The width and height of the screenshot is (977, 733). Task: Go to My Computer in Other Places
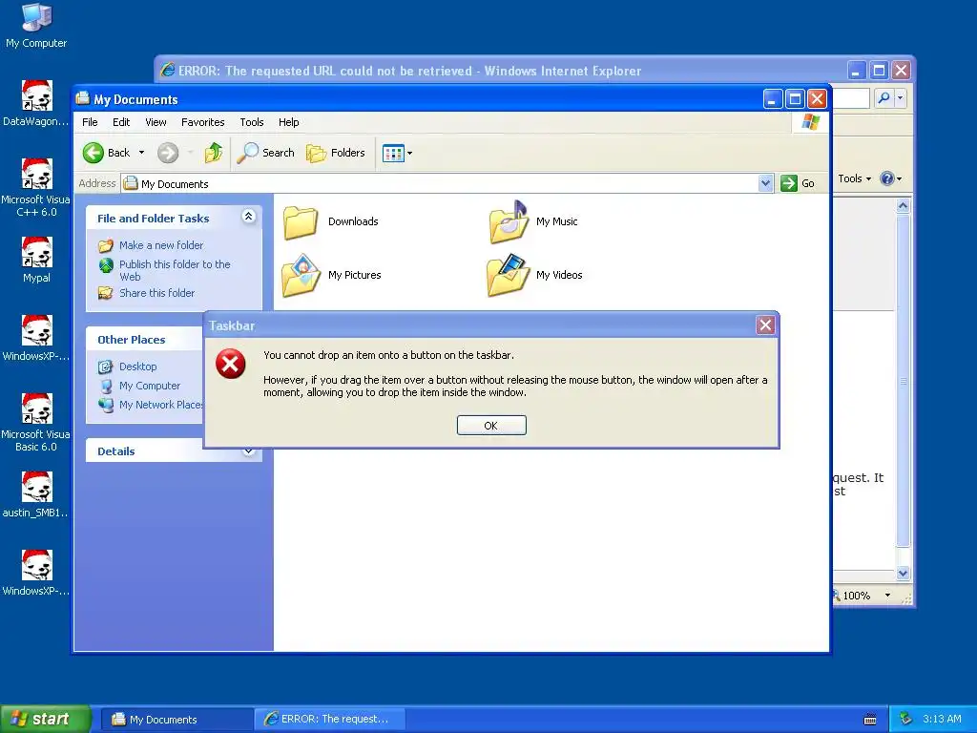(139, 386)
